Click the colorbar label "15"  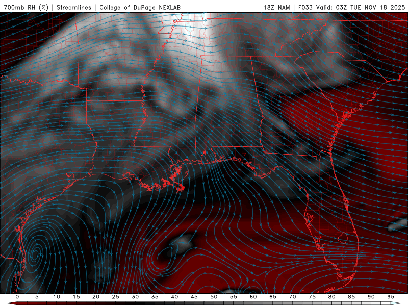[x=76, y=297]
